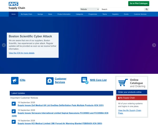The image size is (158, 127).
Task: Open Vernacare Vaginal Speculums supply notice
Action: (60, 115)
